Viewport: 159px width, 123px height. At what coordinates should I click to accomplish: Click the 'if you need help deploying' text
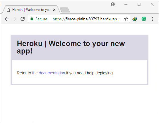point(90,73)
